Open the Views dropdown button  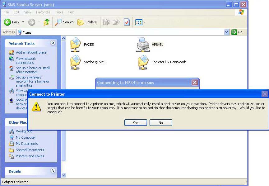[x=140, y=22]
